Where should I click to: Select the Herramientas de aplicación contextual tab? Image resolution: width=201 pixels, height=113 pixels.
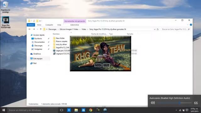[75, 21]
